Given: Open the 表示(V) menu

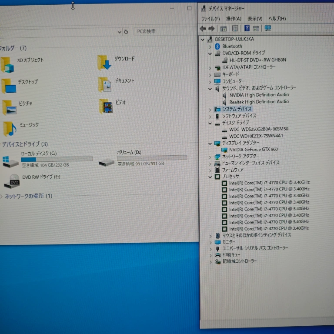Looking at the screenshot, I should pyautogui.click(x=255, y=19).
